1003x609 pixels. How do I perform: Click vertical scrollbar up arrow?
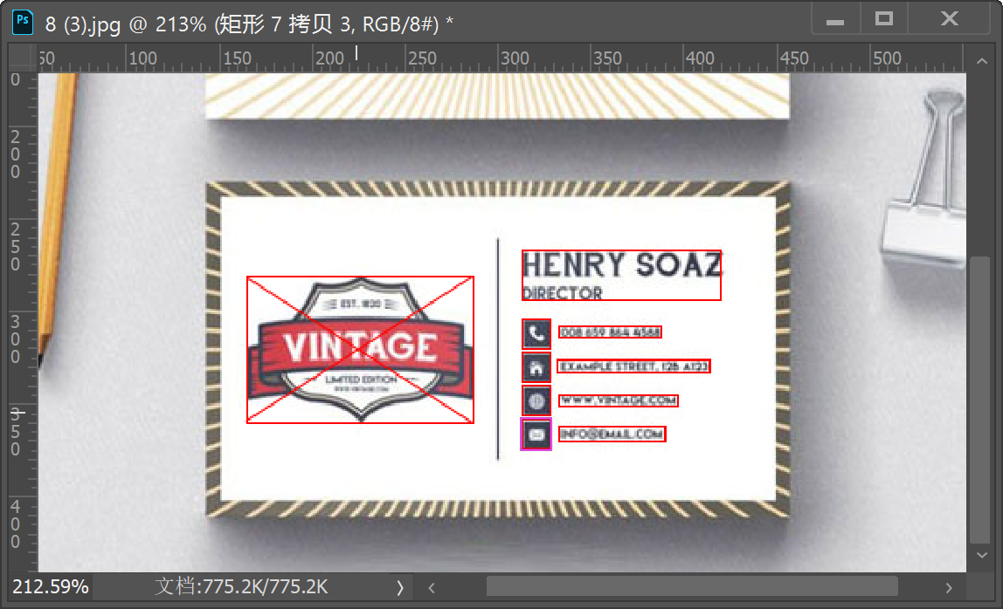982,61
